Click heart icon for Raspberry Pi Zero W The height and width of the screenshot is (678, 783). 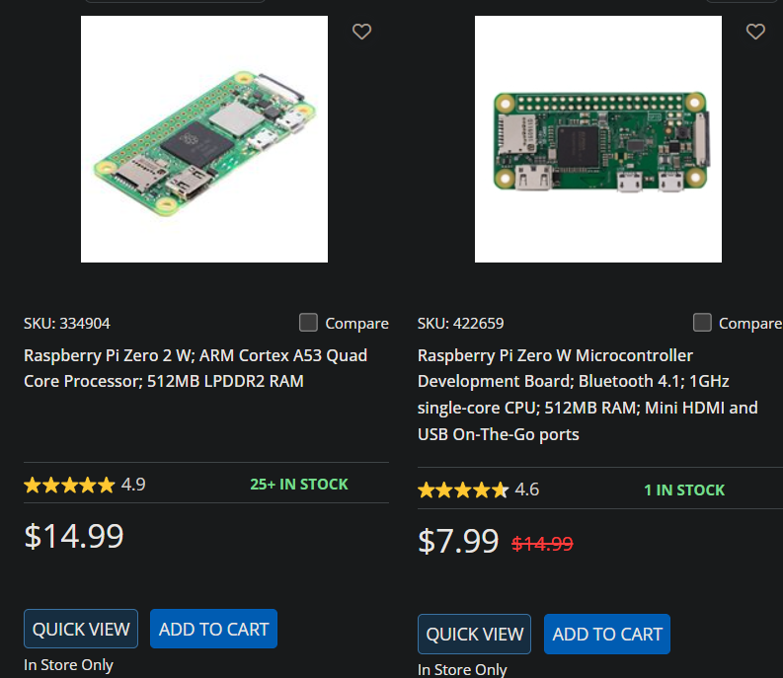[755, 32]
